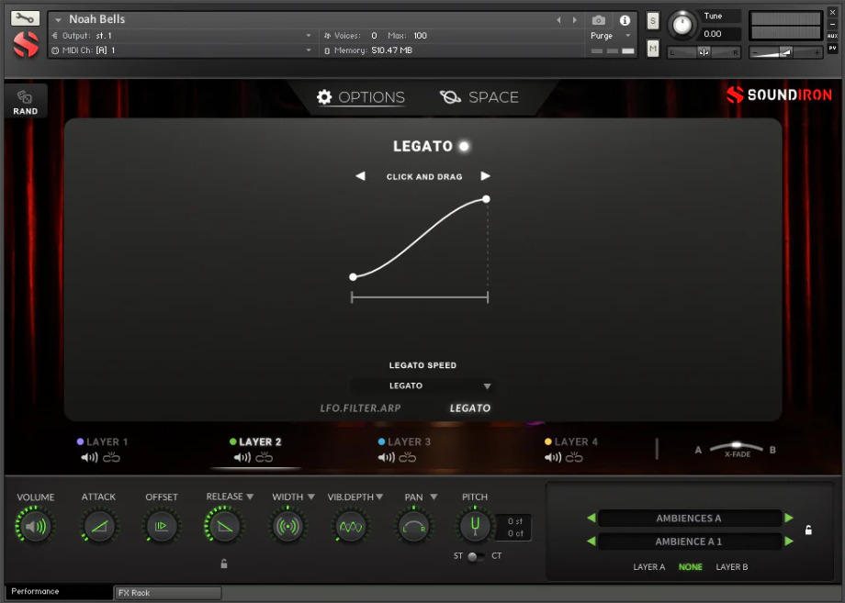Click the Volume knob speaker icon
Viewport: 845px width, 603px height.
[x=35, y=527]
